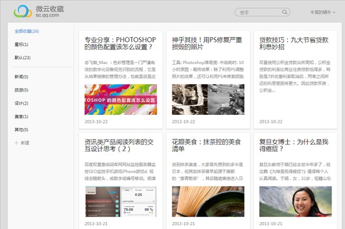This screenshot has width=345, height=229.
Task: Click the smiling woman portrait thumbnail
Action: coord(295,201)
